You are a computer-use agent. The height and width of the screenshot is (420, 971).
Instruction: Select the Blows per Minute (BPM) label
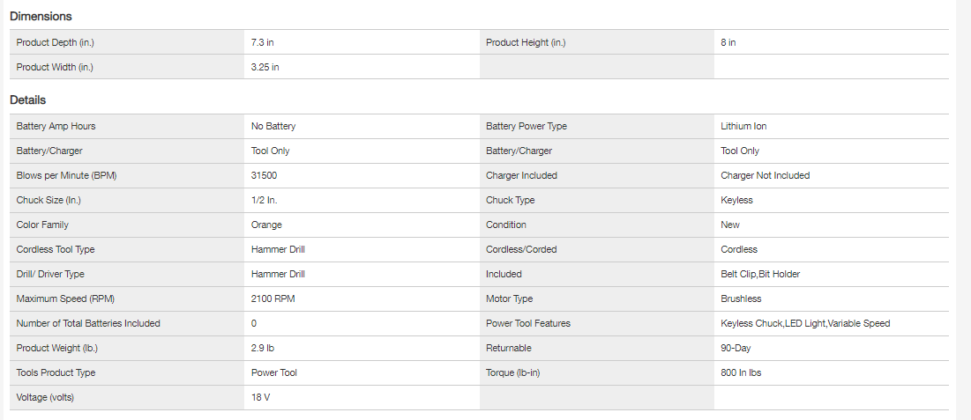click(x=66, y=175)
